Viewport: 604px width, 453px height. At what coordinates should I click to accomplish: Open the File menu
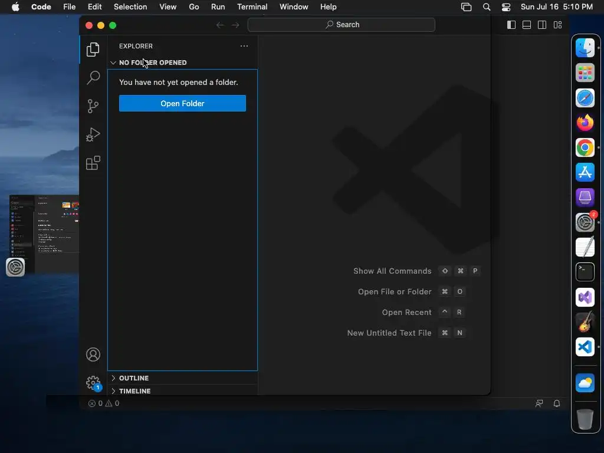coord(70,7)
